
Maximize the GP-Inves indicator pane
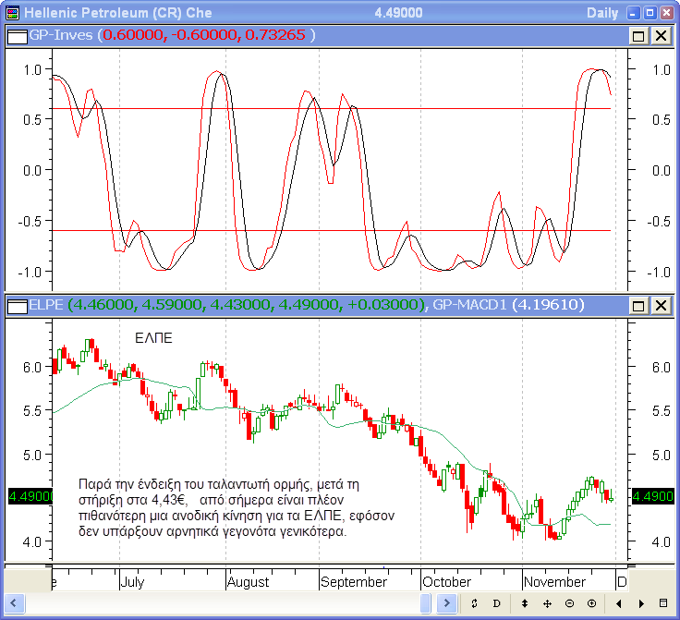638,35
